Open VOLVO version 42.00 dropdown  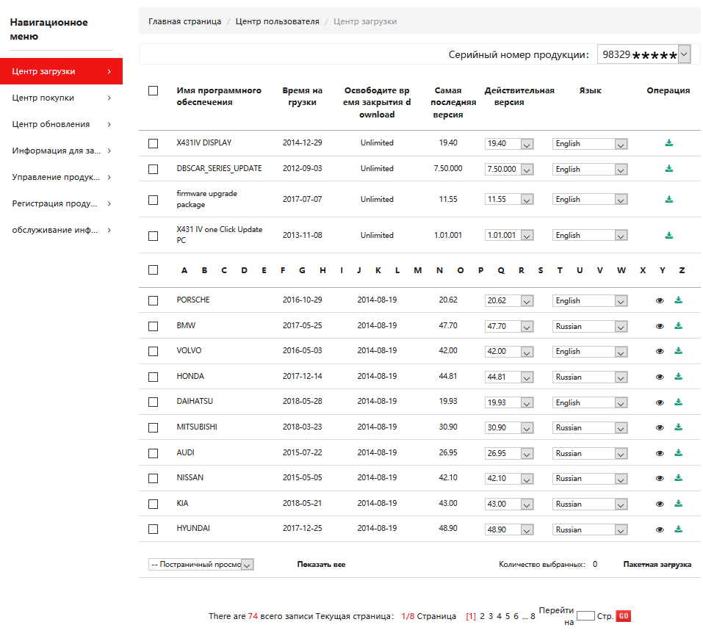pyautogui.click(x=509, y=352)
